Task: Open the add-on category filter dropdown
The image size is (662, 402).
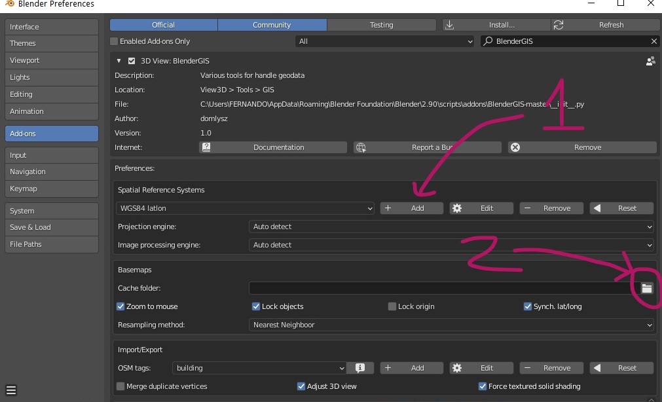Action: (x=385, y=41)
